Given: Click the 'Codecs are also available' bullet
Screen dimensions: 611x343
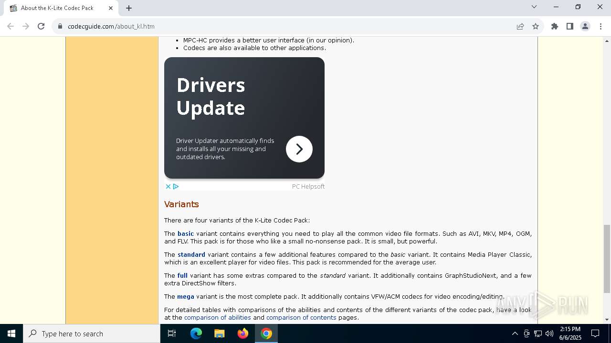Looking at the screenshot, I should (x=254, y=48).
